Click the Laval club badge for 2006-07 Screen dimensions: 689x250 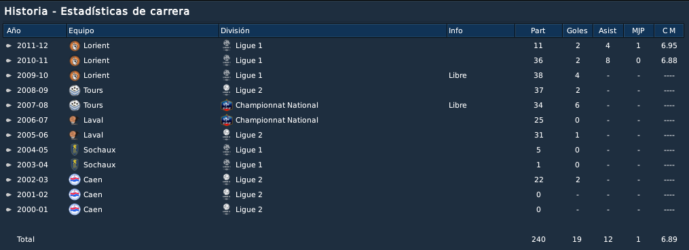[x=74, y=120]
